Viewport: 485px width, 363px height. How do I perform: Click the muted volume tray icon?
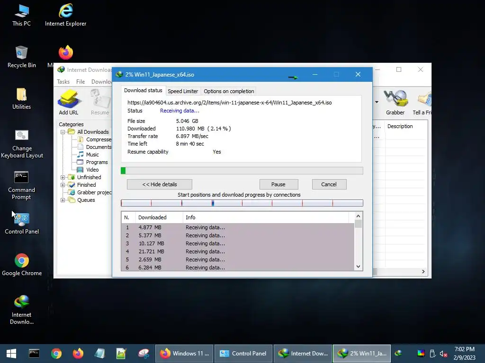click(x=443, y=354)
